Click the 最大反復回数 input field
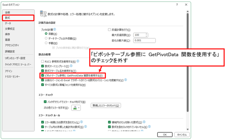 (139, 35)
